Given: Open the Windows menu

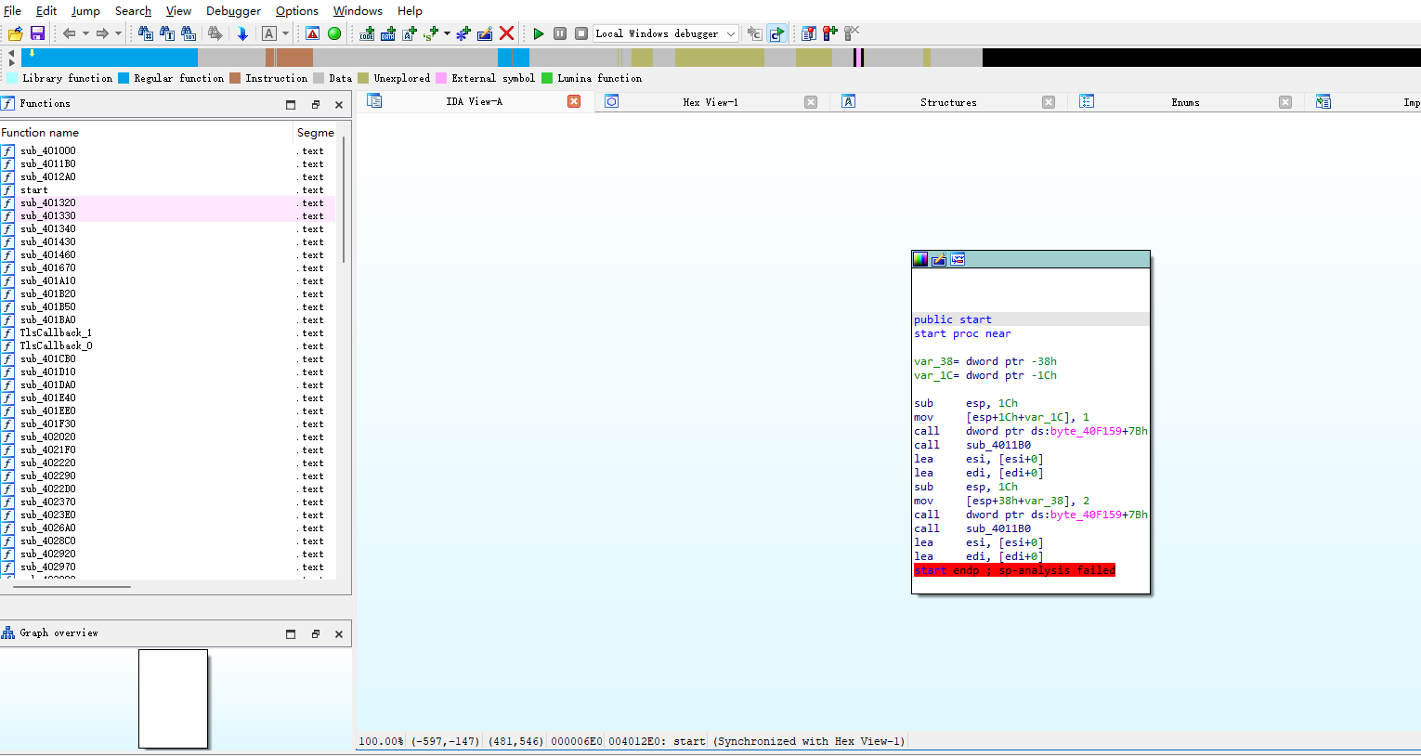Looking at the screenshot, I should coord(358,10).
